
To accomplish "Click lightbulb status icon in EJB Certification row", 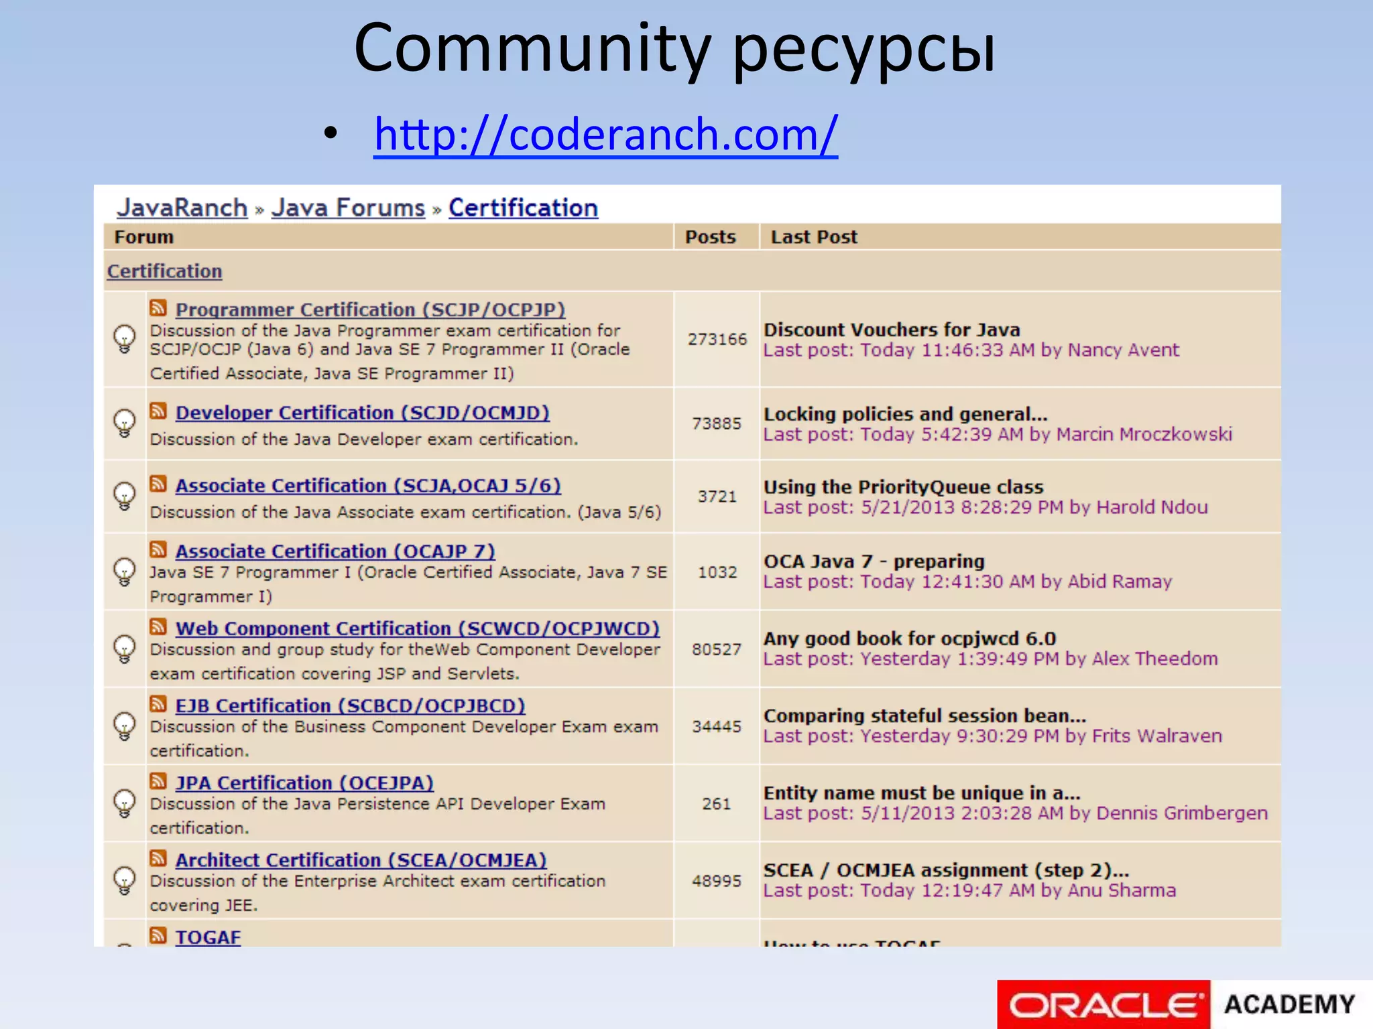I will point(125,726).
